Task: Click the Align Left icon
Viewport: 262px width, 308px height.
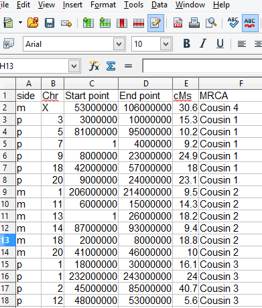Action: [x=242, y=44]
